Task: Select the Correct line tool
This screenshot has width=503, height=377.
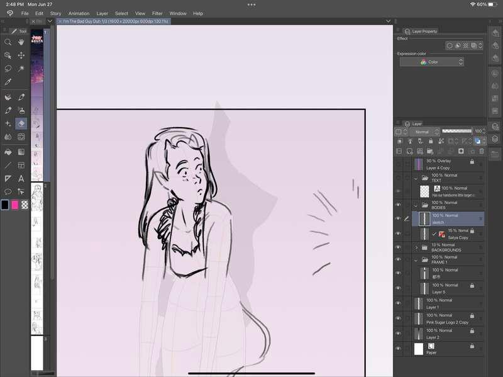Action: coord(21,192)
